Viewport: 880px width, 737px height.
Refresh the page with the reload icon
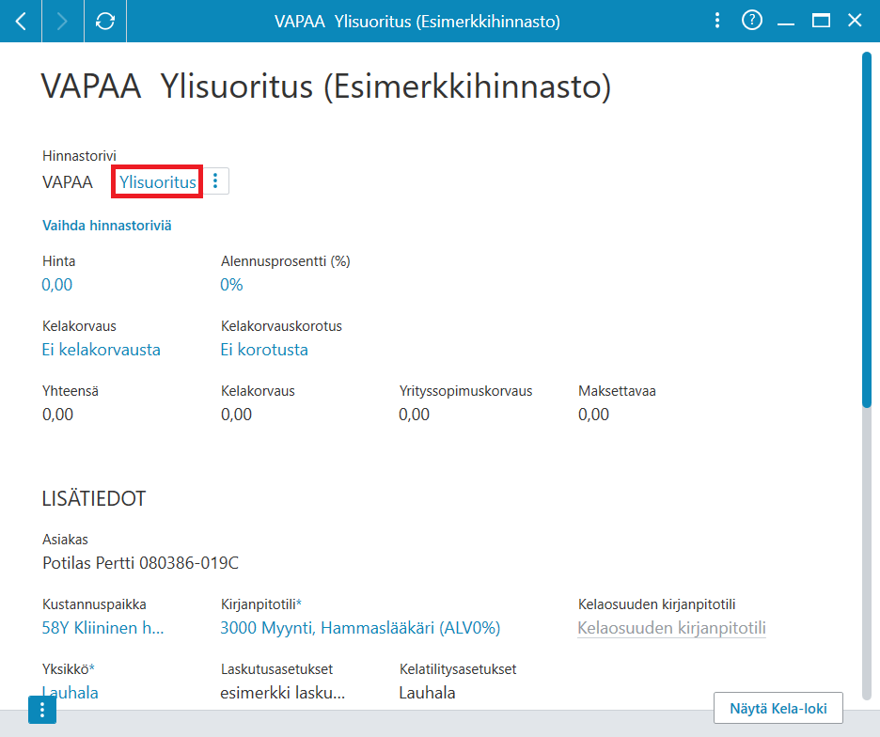point(105,22)
